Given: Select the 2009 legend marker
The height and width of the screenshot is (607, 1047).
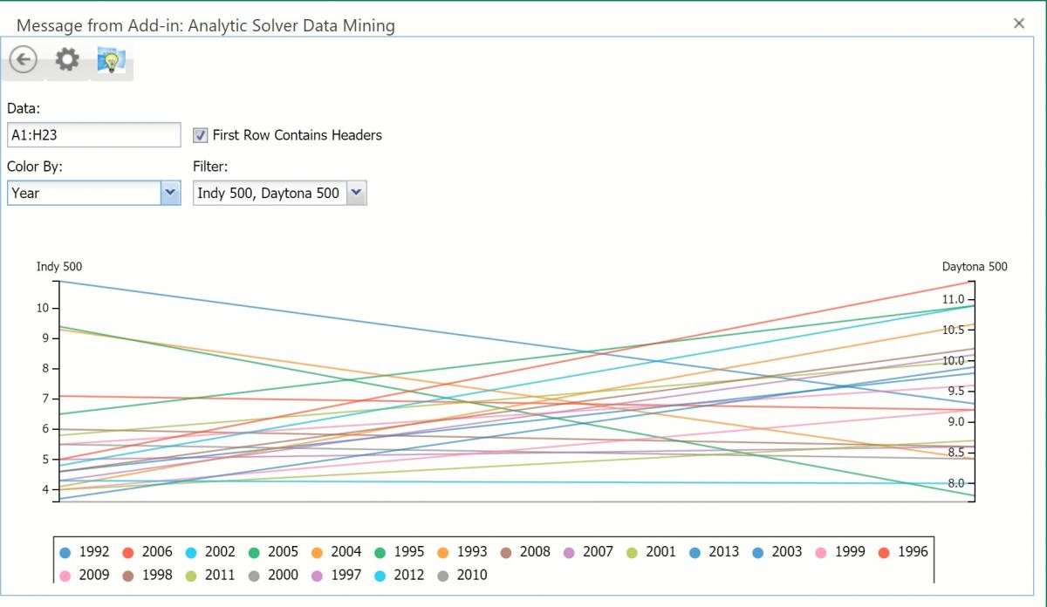Looking at the screenshot, I should point(65,576).
